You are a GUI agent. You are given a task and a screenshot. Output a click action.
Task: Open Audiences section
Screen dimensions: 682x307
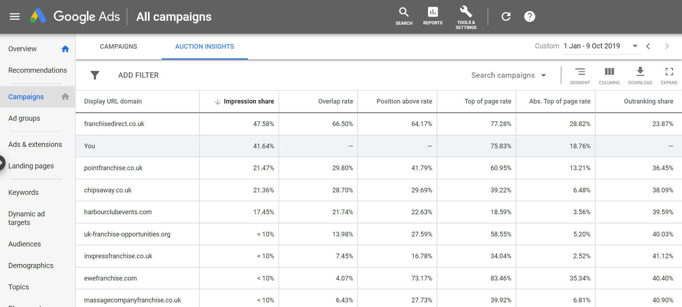24,244
